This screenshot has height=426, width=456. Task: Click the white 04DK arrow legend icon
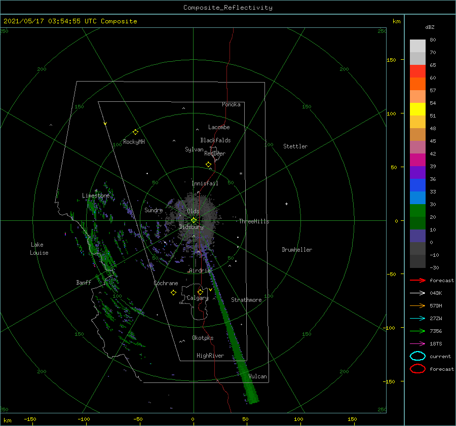(x=417, y=293)
